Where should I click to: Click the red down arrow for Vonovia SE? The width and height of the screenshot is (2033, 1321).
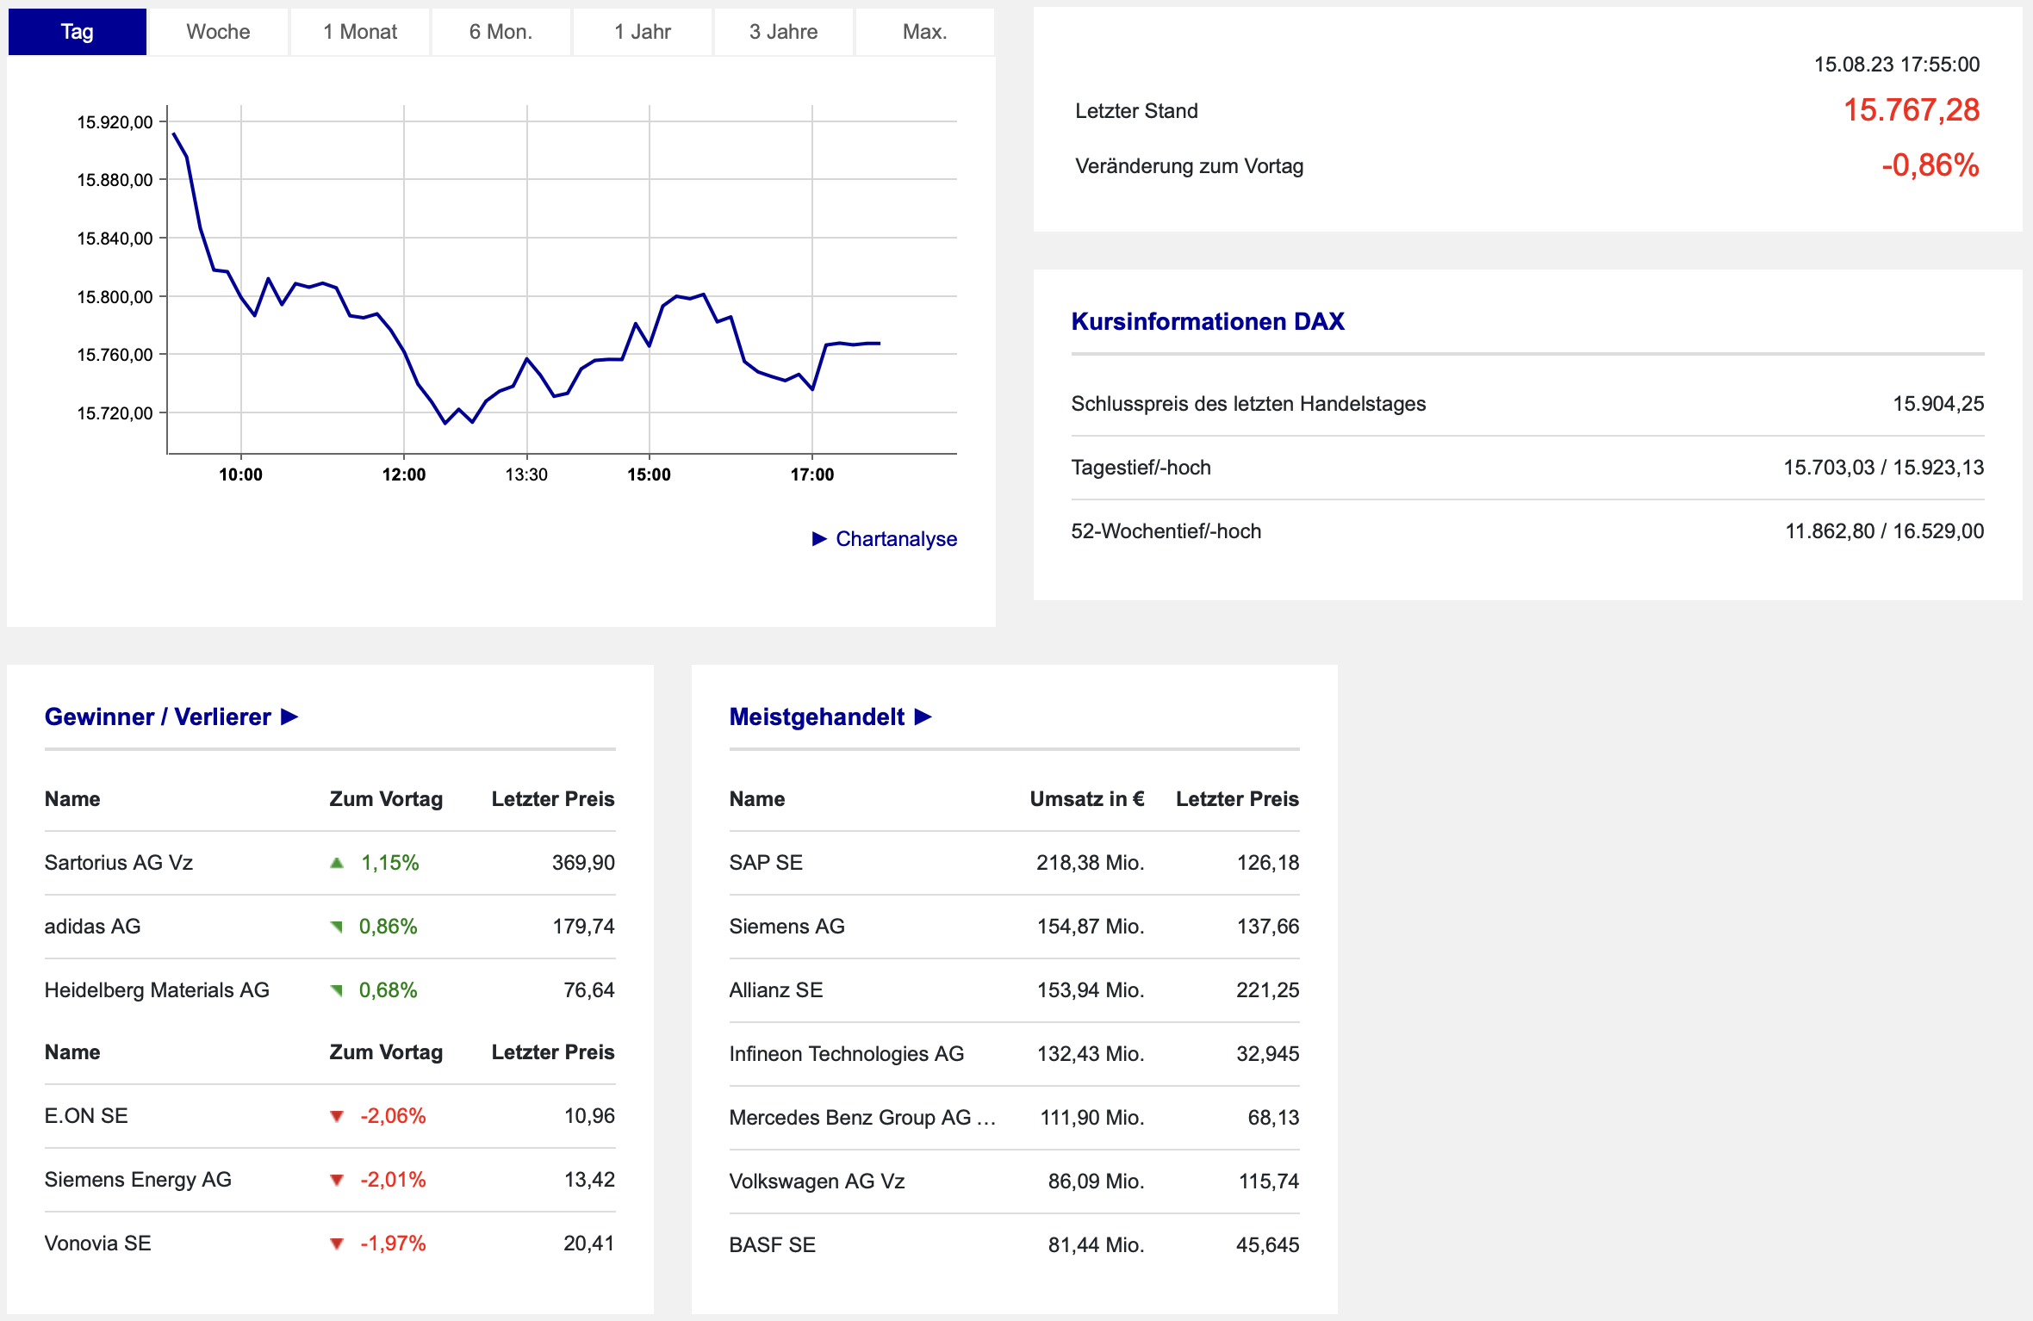pyautogui.click(x=337, y=1243)
